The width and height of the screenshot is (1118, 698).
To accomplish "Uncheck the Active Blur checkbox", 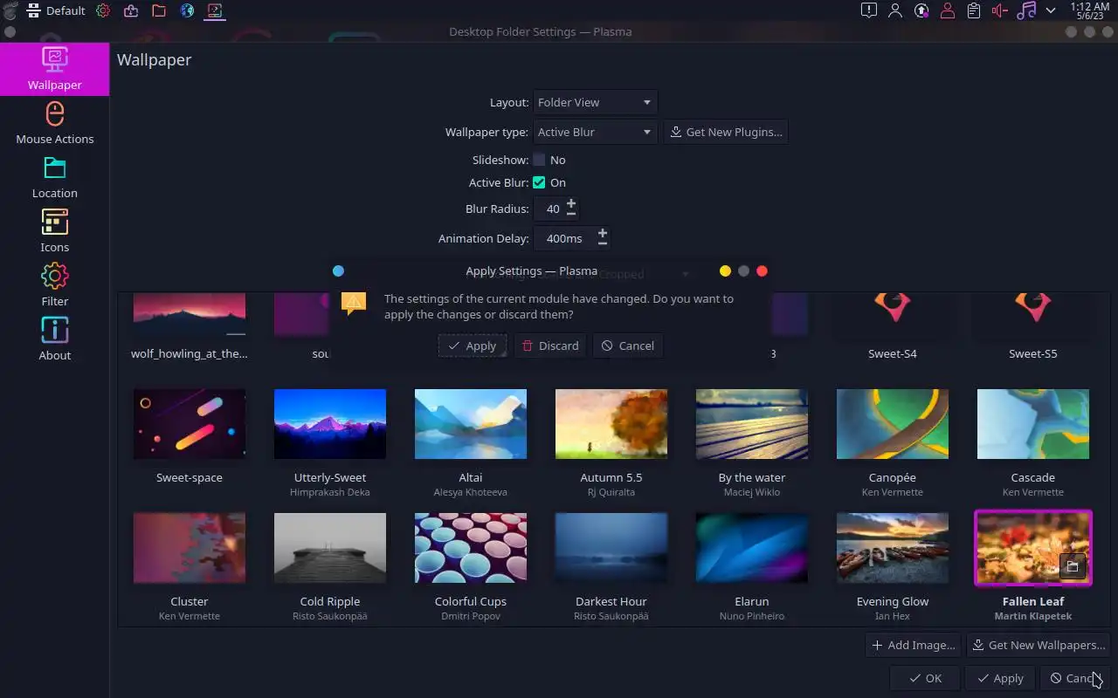I will 539,182.
